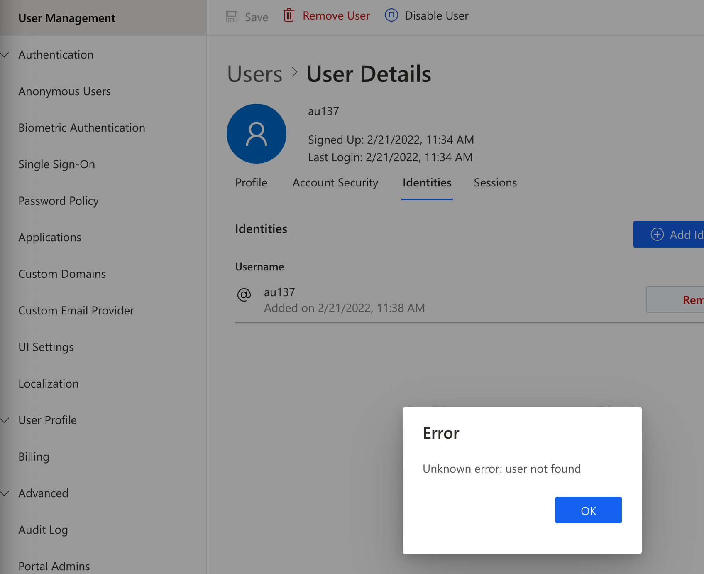Open the Profile tab
This screenshot has height=574, width=704.
(x=251, y=183)
